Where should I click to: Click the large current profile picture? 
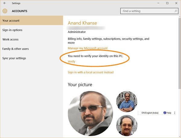[x=91, y=113]
